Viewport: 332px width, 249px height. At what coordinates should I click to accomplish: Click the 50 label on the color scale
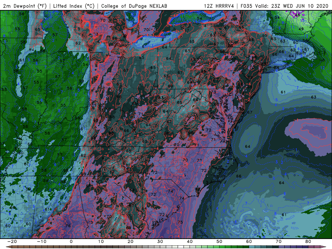220,242
